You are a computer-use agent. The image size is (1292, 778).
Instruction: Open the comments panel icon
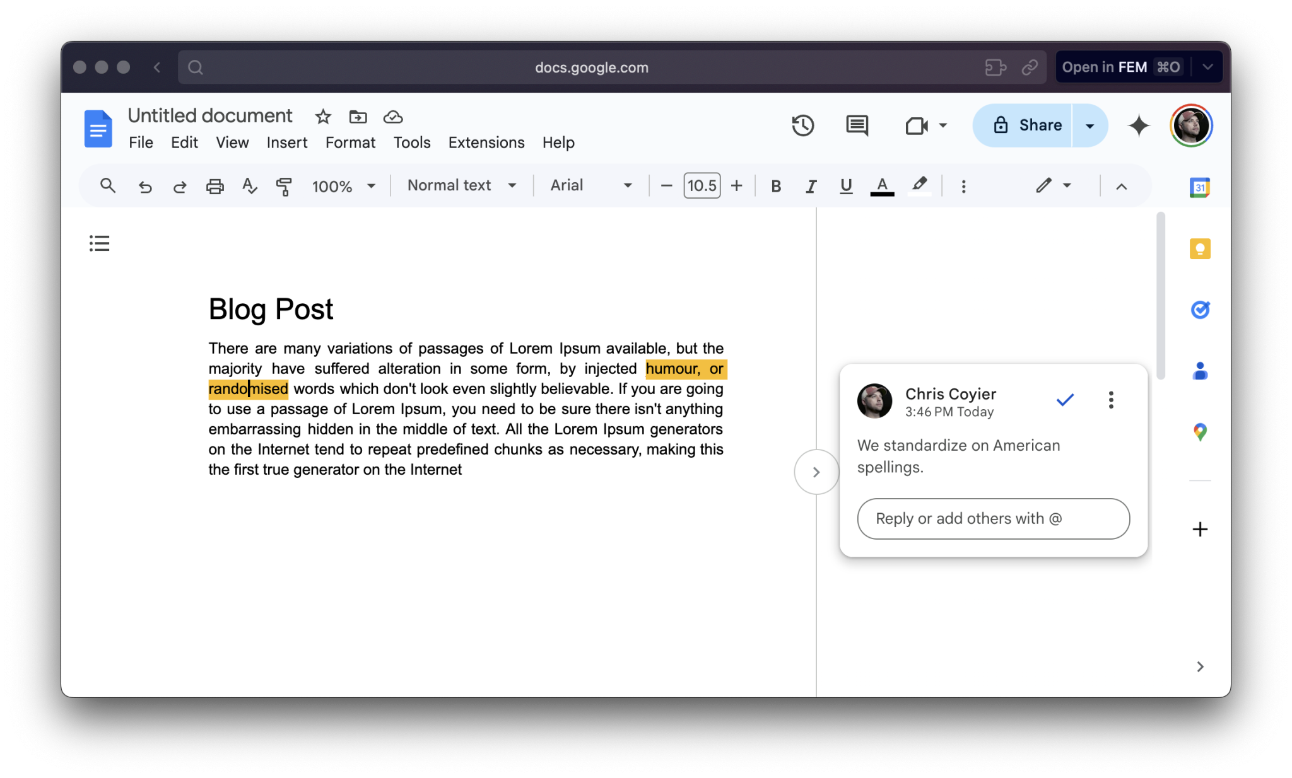click(x=857, y=125)
